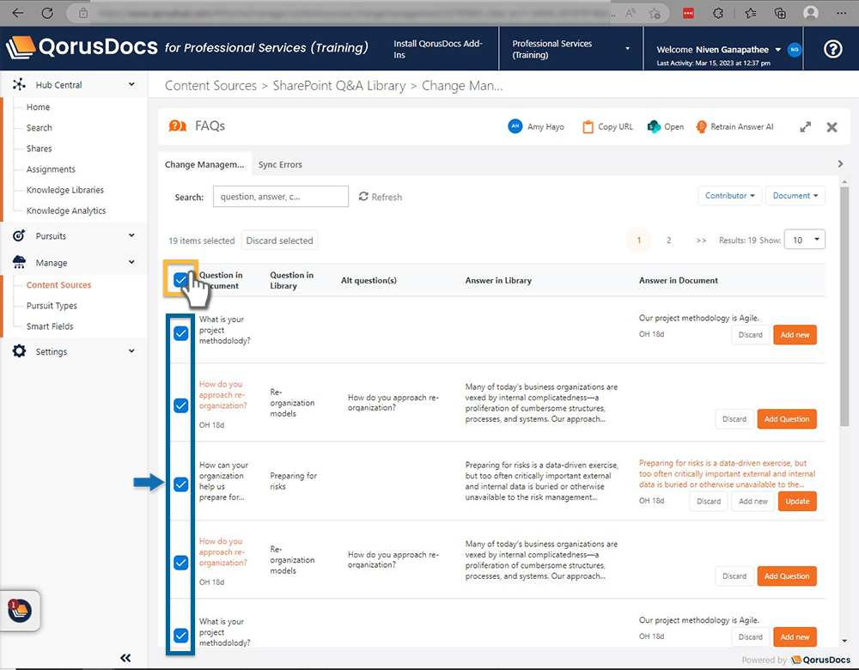
Task: Jump to last page with the >> button
Action: pos(701,240)
